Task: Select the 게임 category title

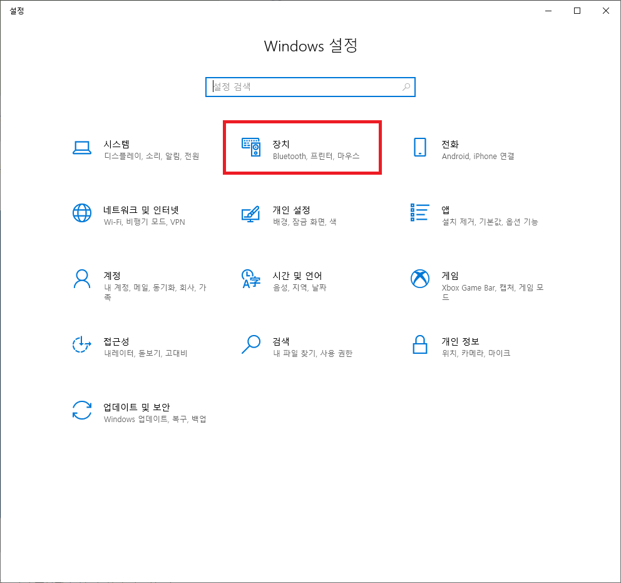Action: pos(450,276)
